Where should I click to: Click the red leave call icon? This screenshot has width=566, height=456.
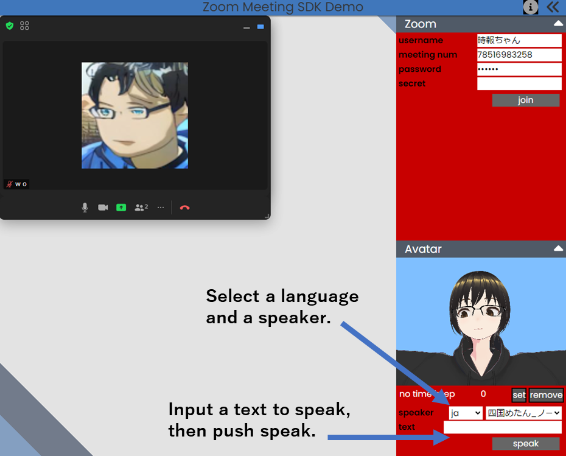(x=185, y=208)
